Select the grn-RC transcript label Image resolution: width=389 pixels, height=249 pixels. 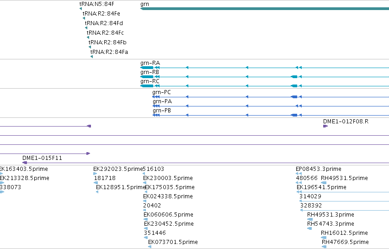[150, 81]
